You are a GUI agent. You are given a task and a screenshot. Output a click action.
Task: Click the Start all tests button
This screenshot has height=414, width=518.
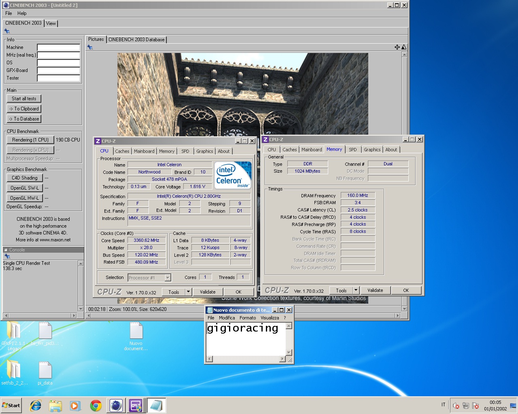tap(24, 99)
